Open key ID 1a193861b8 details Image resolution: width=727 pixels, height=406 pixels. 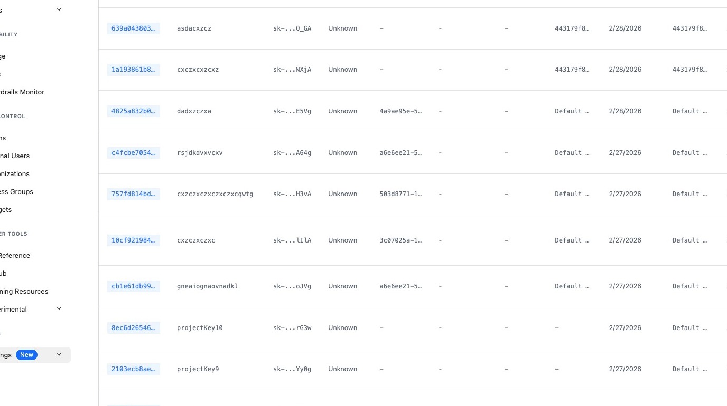[x=133, y=70]
